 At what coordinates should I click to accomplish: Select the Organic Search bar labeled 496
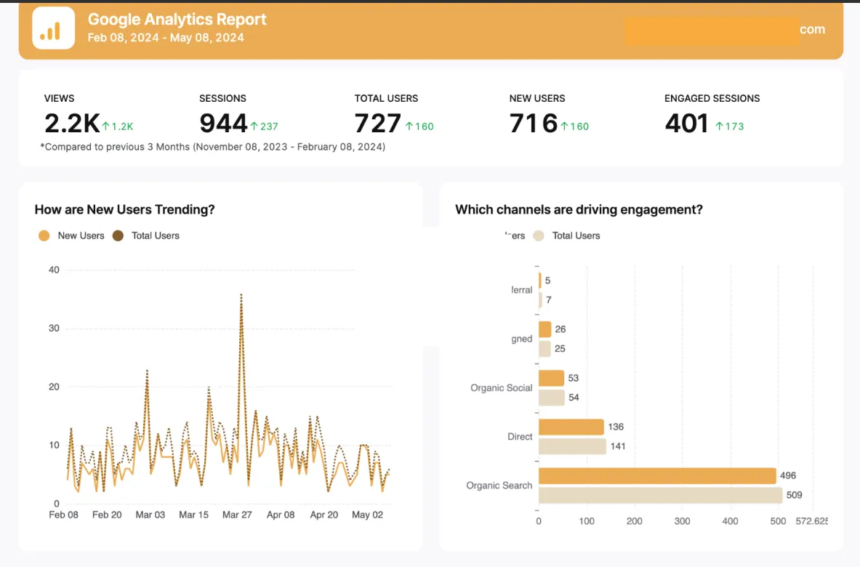657,476
